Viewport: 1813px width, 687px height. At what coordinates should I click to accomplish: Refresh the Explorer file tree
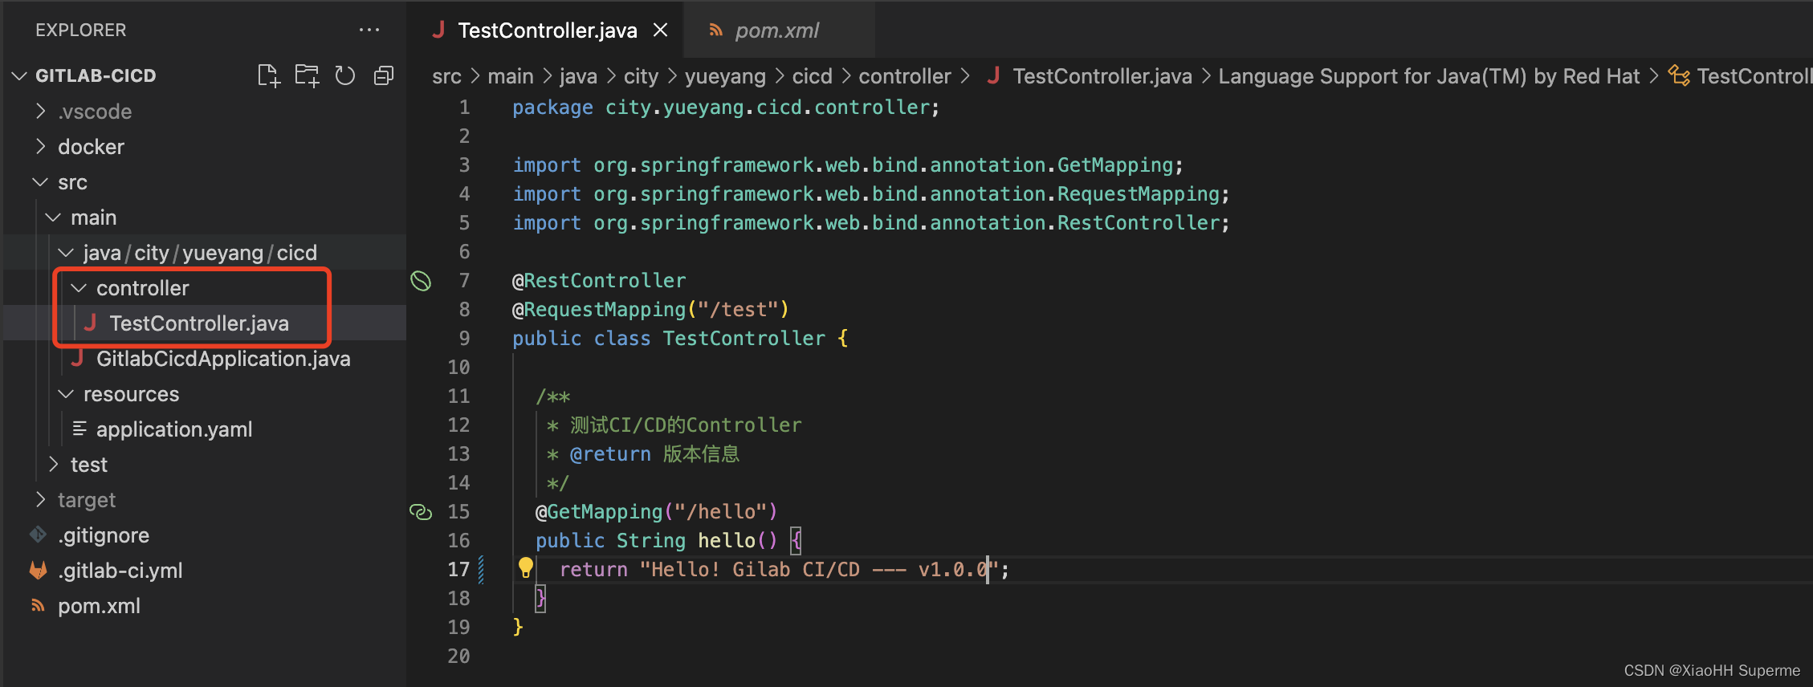click(x=345, y=75)
